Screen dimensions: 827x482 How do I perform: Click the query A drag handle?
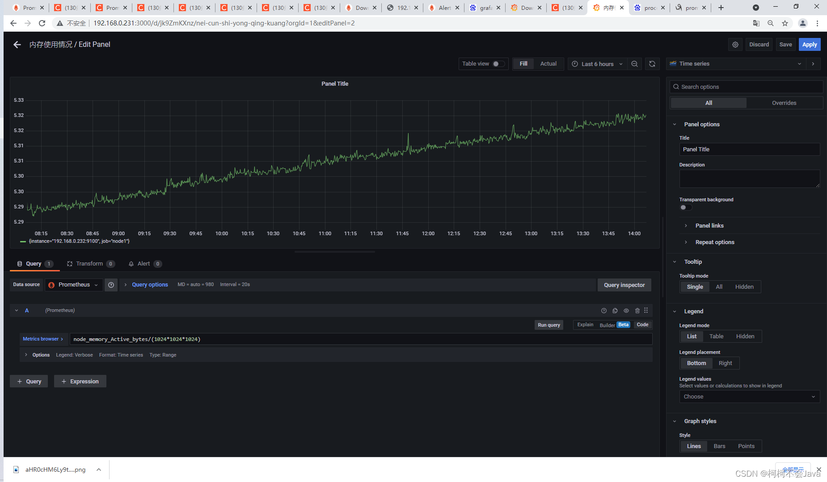pyautogui.click(x=646, y=311)
